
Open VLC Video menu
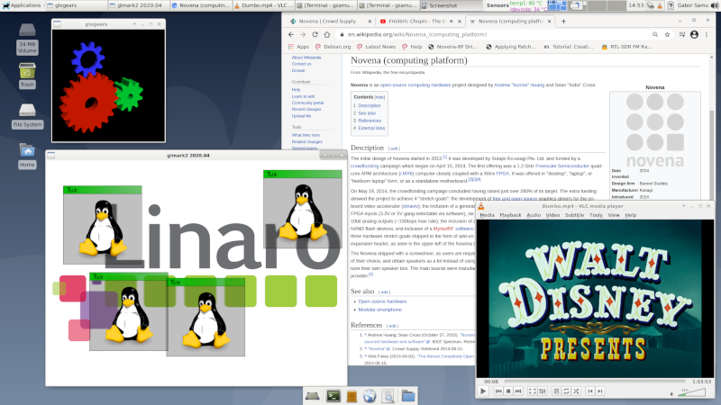click(552, 215)
